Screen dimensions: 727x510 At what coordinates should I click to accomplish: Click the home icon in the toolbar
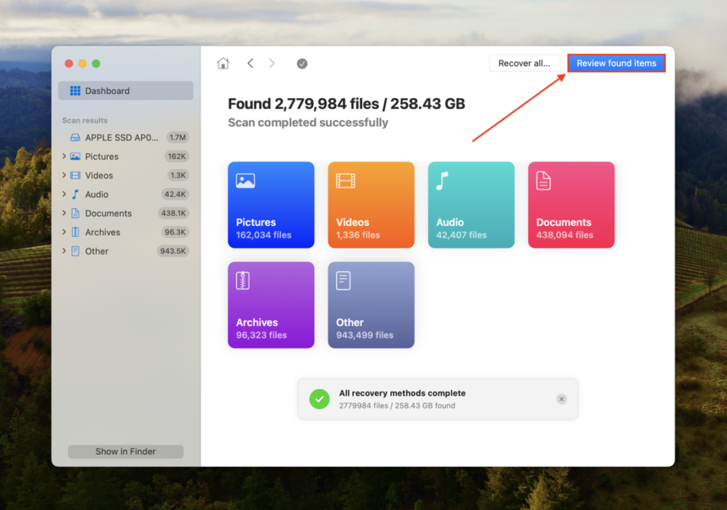[x=223, y=63]
